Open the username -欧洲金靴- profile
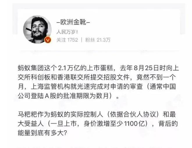 click(x=73, y=22)
